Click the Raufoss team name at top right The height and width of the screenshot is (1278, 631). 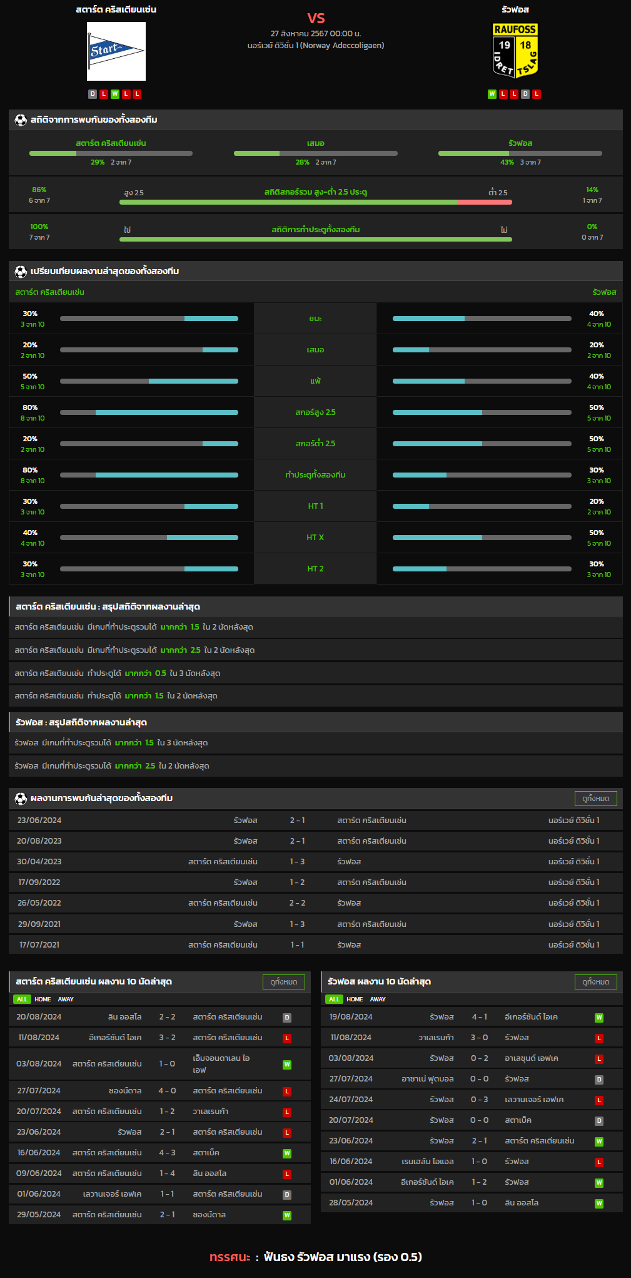click(515, 9)
